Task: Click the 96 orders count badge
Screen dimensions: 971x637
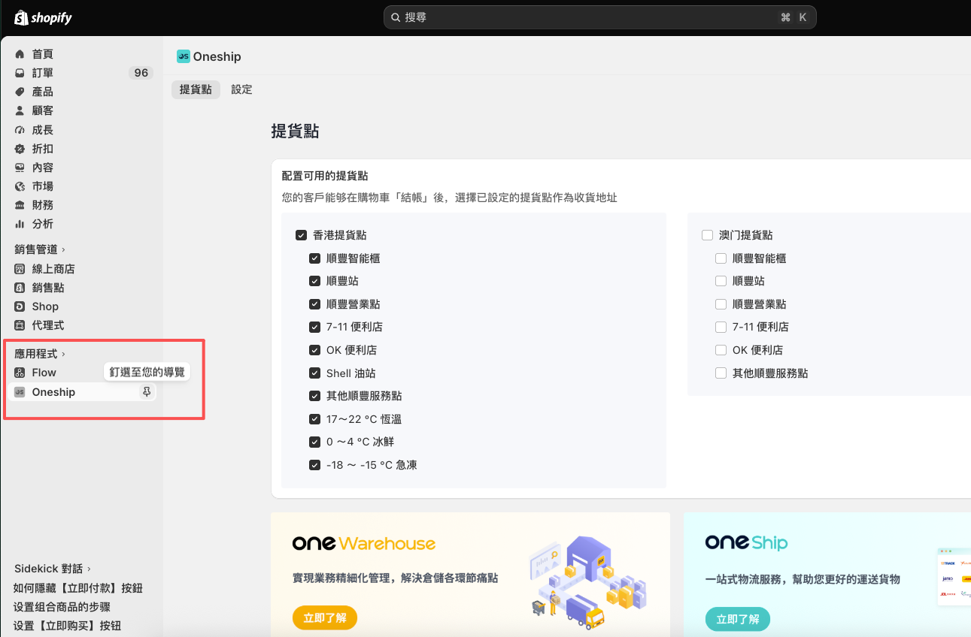Action: tap(141, 73)
